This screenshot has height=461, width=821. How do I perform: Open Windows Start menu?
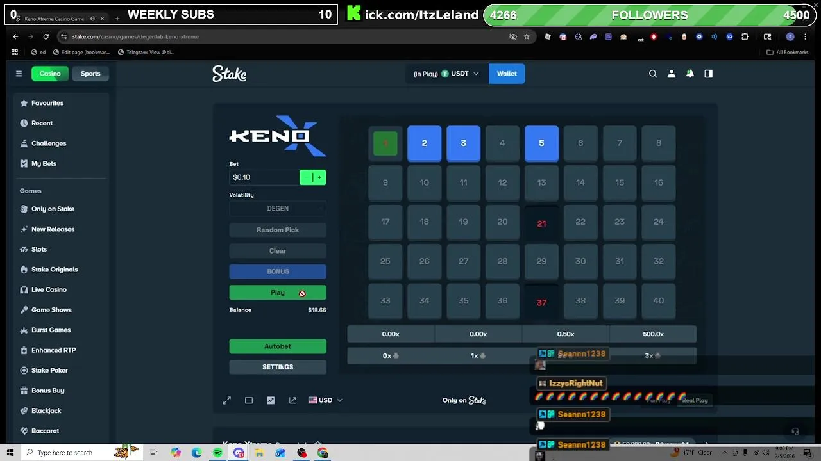tap(10, 453)
